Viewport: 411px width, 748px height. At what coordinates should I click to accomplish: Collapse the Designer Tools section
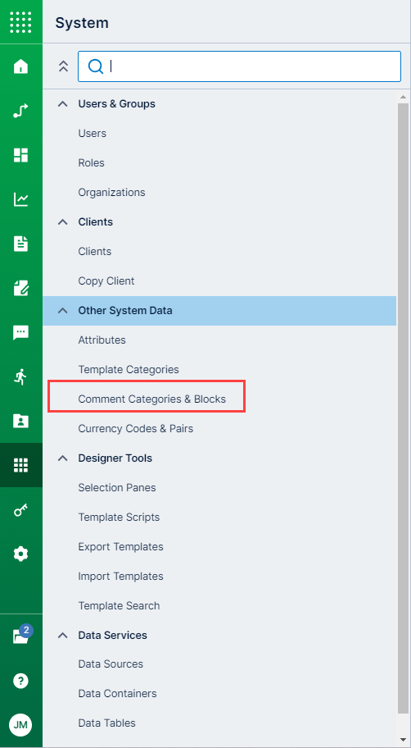pyautogui.click(x=62, y=458)
